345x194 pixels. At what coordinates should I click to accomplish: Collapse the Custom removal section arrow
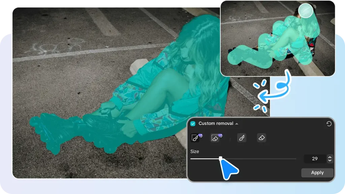click(237, 124)
